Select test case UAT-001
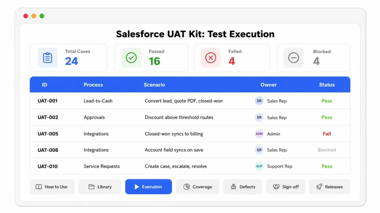This screenshot has height=213, width=380. tap(47, 101)
